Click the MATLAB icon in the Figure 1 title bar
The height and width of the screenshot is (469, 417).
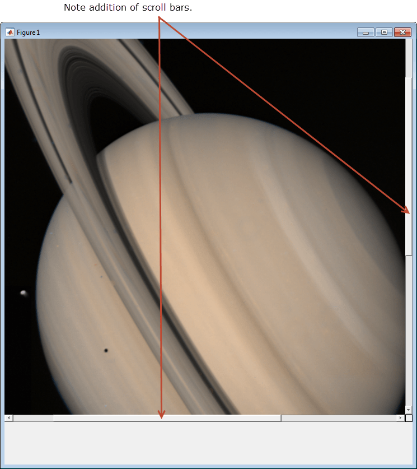coord(10,32)
